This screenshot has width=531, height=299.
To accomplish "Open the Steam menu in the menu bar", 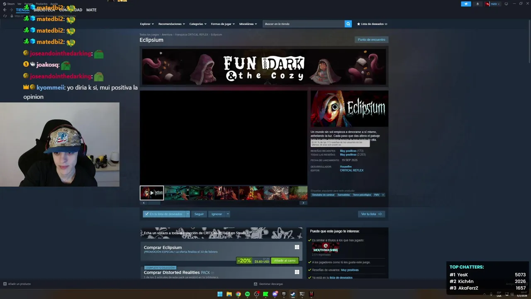I will pos(11,4).
